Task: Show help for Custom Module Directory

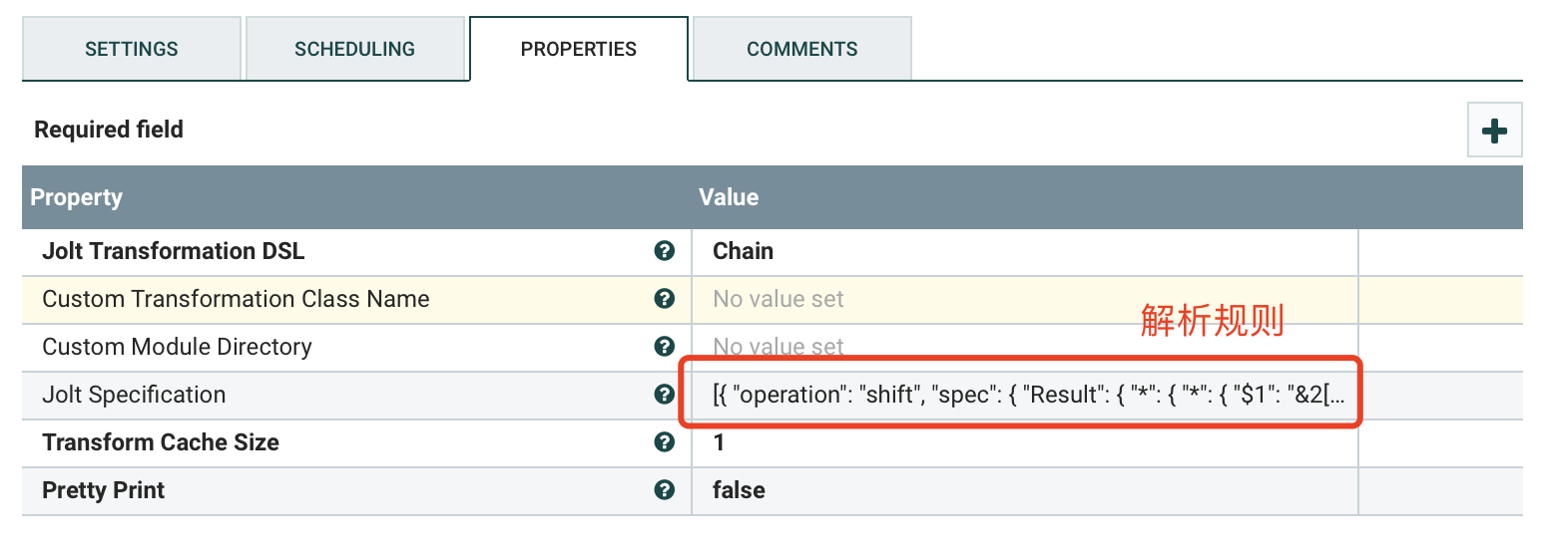Action: [x=664, y=347]
